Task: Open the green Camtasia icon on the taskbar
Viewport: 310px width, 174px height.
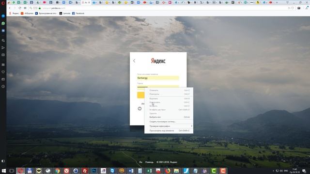Action: pyautogui.click(x=214, y=171)
